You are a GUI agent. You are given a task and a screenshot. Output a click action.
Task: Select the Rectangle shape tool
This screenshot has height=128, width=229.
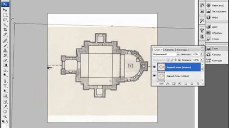[5, 96]
